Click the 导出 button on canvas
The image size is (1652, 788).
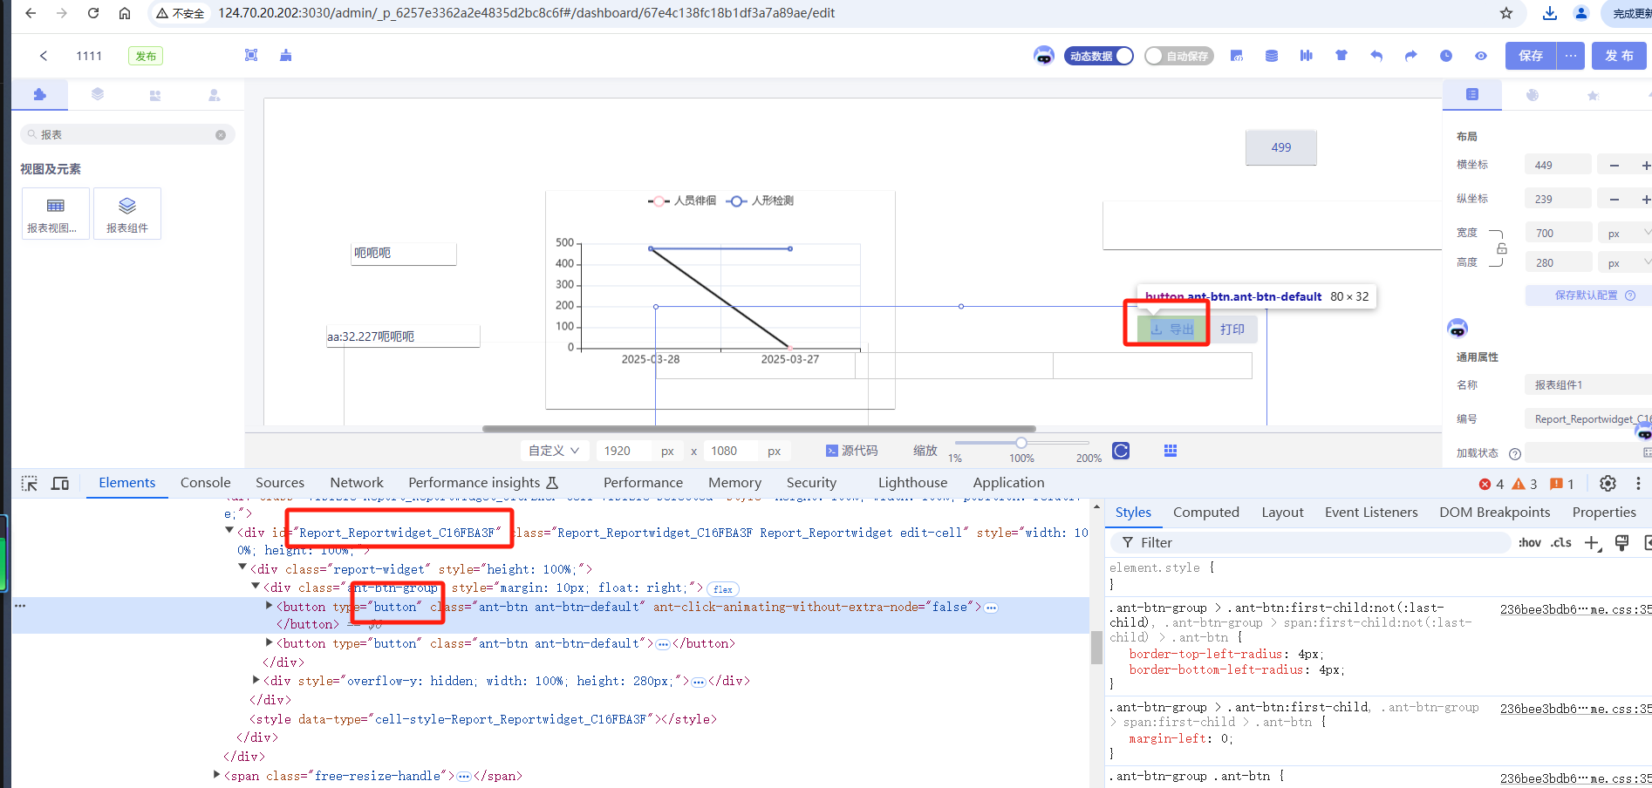click(x=1171, y=329)
